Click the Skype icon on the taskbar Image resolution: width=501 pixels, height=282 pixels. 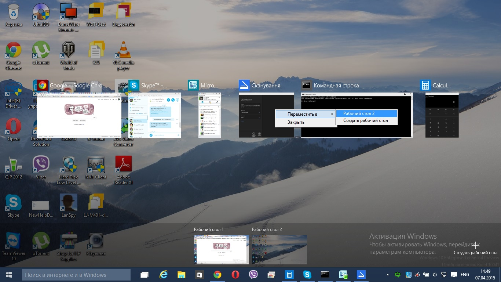coord(307,275)
